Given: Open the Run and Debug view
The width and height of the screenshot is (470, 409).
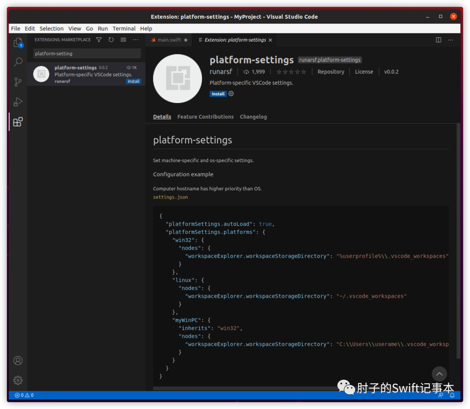Looking at the screenshot, I should 18,102.
